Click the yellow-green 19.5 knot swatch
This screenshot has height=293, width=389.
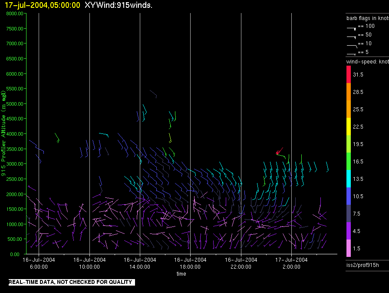coord(349,144)
